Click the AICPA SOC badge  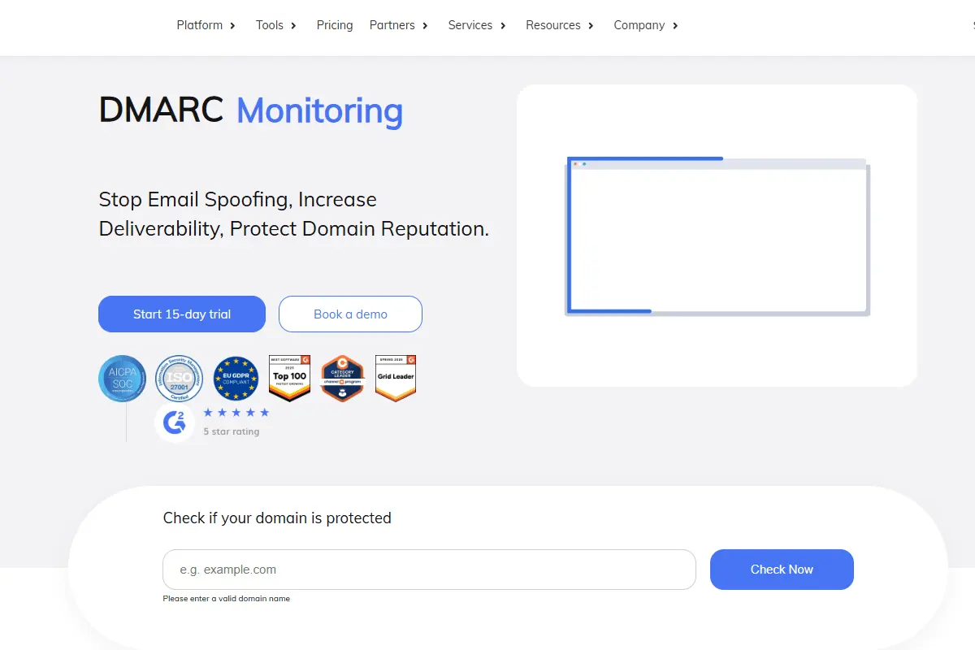[x=123, y=379]
